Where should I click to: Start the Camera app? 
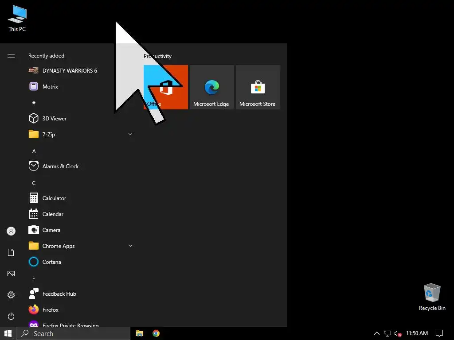(81, 230)
